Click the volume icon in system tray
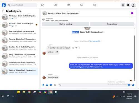 click(x=124, y=96)
